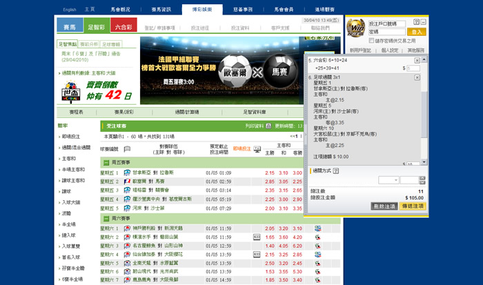Open the 賽馬 tab
This screenshot has width=483, height=285.
[x=69, y=27]
